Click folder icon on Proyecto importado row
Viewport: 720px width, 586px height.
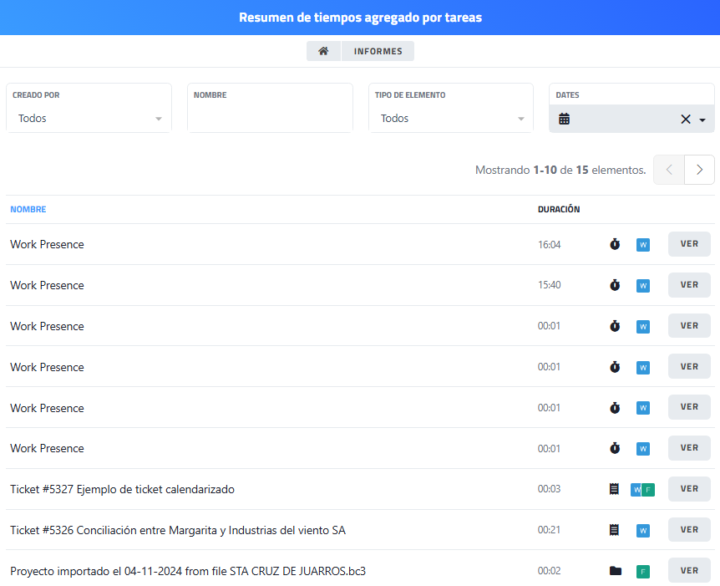pyautogui.click(x=616, y=571)
